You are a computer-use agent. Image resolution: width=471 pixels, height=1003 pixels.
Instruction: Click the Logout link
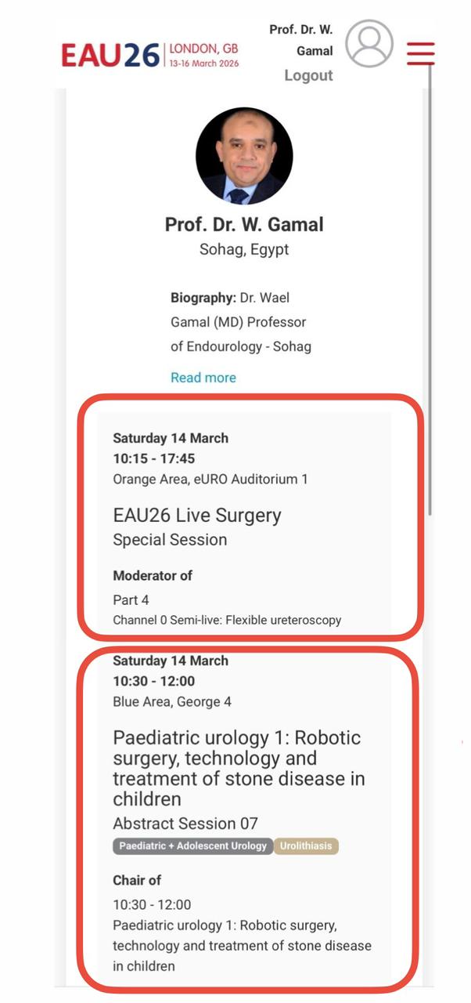point(308,75)
